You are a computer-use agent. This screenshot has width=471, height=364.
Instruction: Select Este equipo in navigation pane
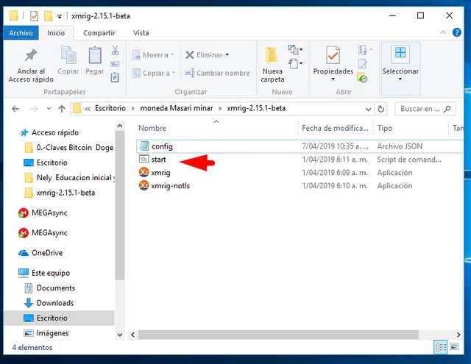point(44,273)
